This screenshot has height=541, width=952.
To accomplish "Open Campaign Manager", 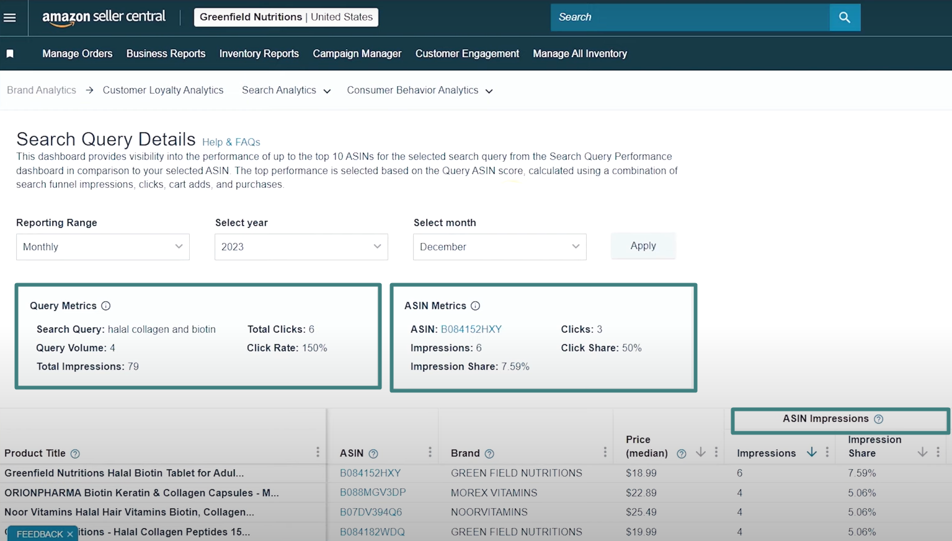I will [x=357, y=54].
